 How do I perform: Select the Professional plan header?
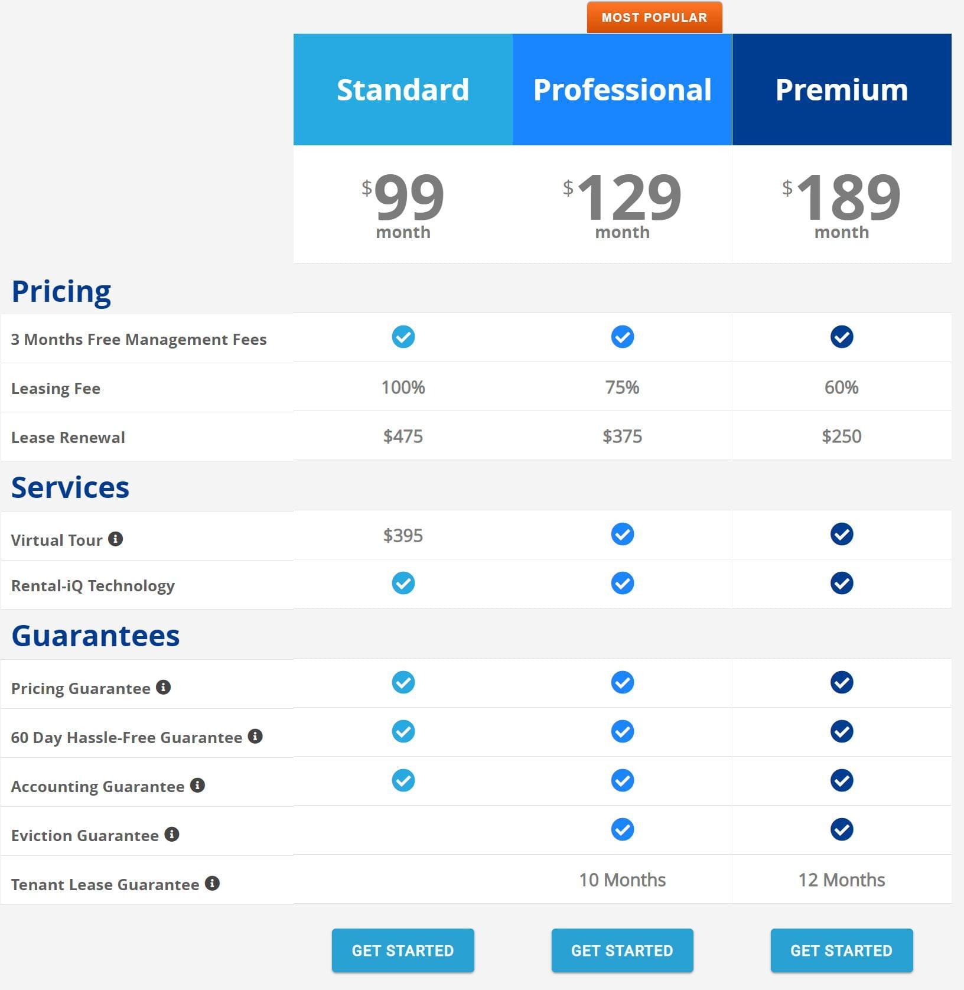pyautogui.click(x=623, y=90)
